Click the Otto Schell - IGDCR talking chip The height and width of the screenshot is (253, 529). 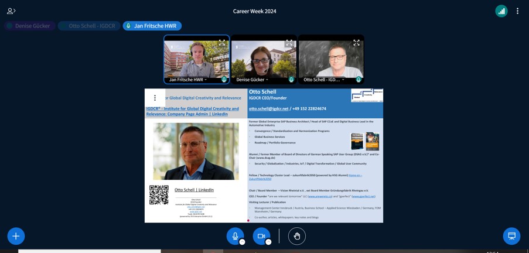[89, 26]
